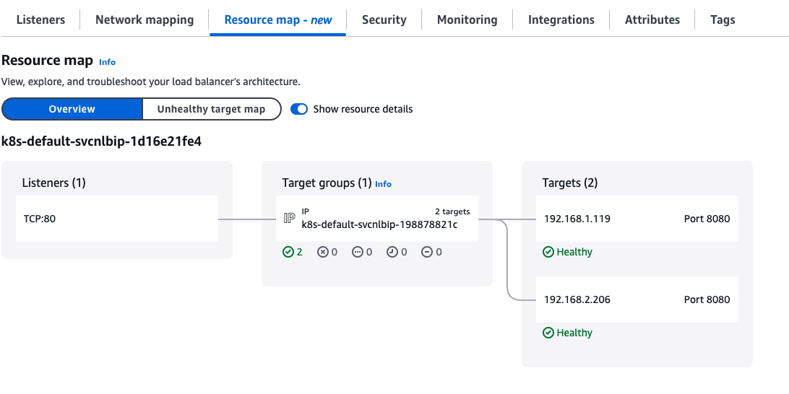The width and height of the screenshot is (789, 394).
Task: Toggle Show resource details switch
Action: [299, 109]
